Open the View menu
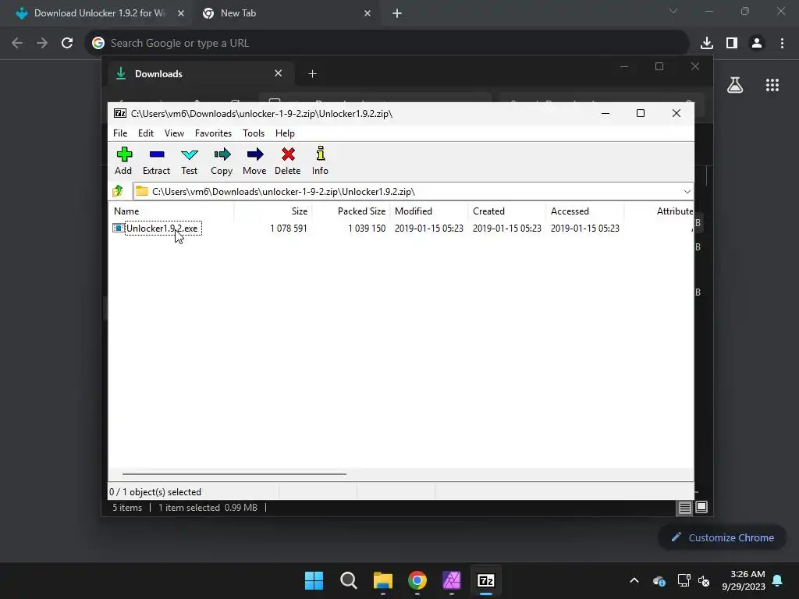 (174, 133)
